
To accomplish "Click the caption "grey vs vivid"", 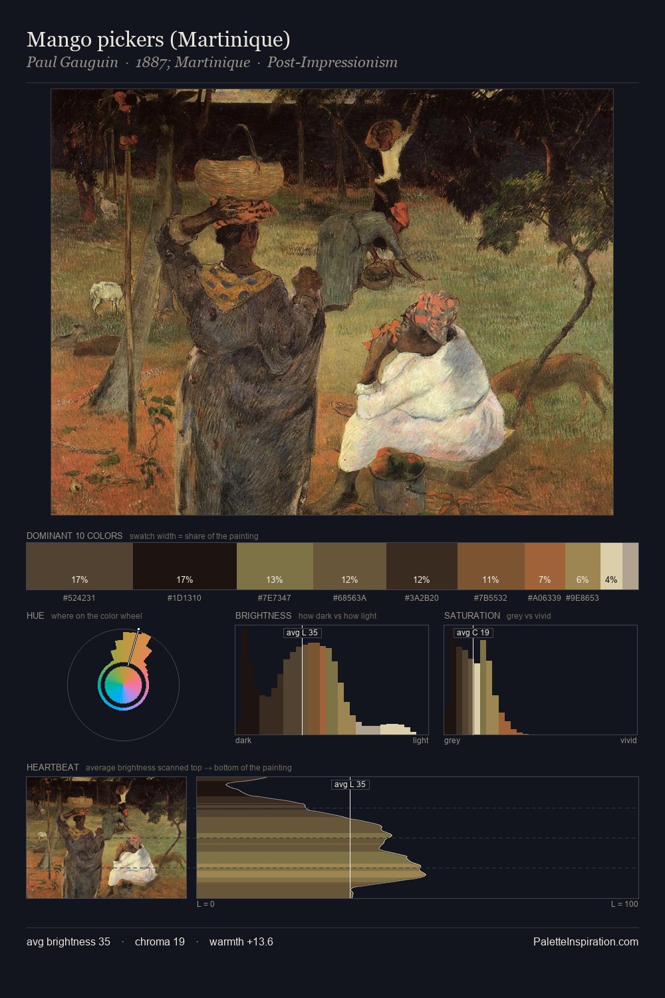I will point(529,615).
